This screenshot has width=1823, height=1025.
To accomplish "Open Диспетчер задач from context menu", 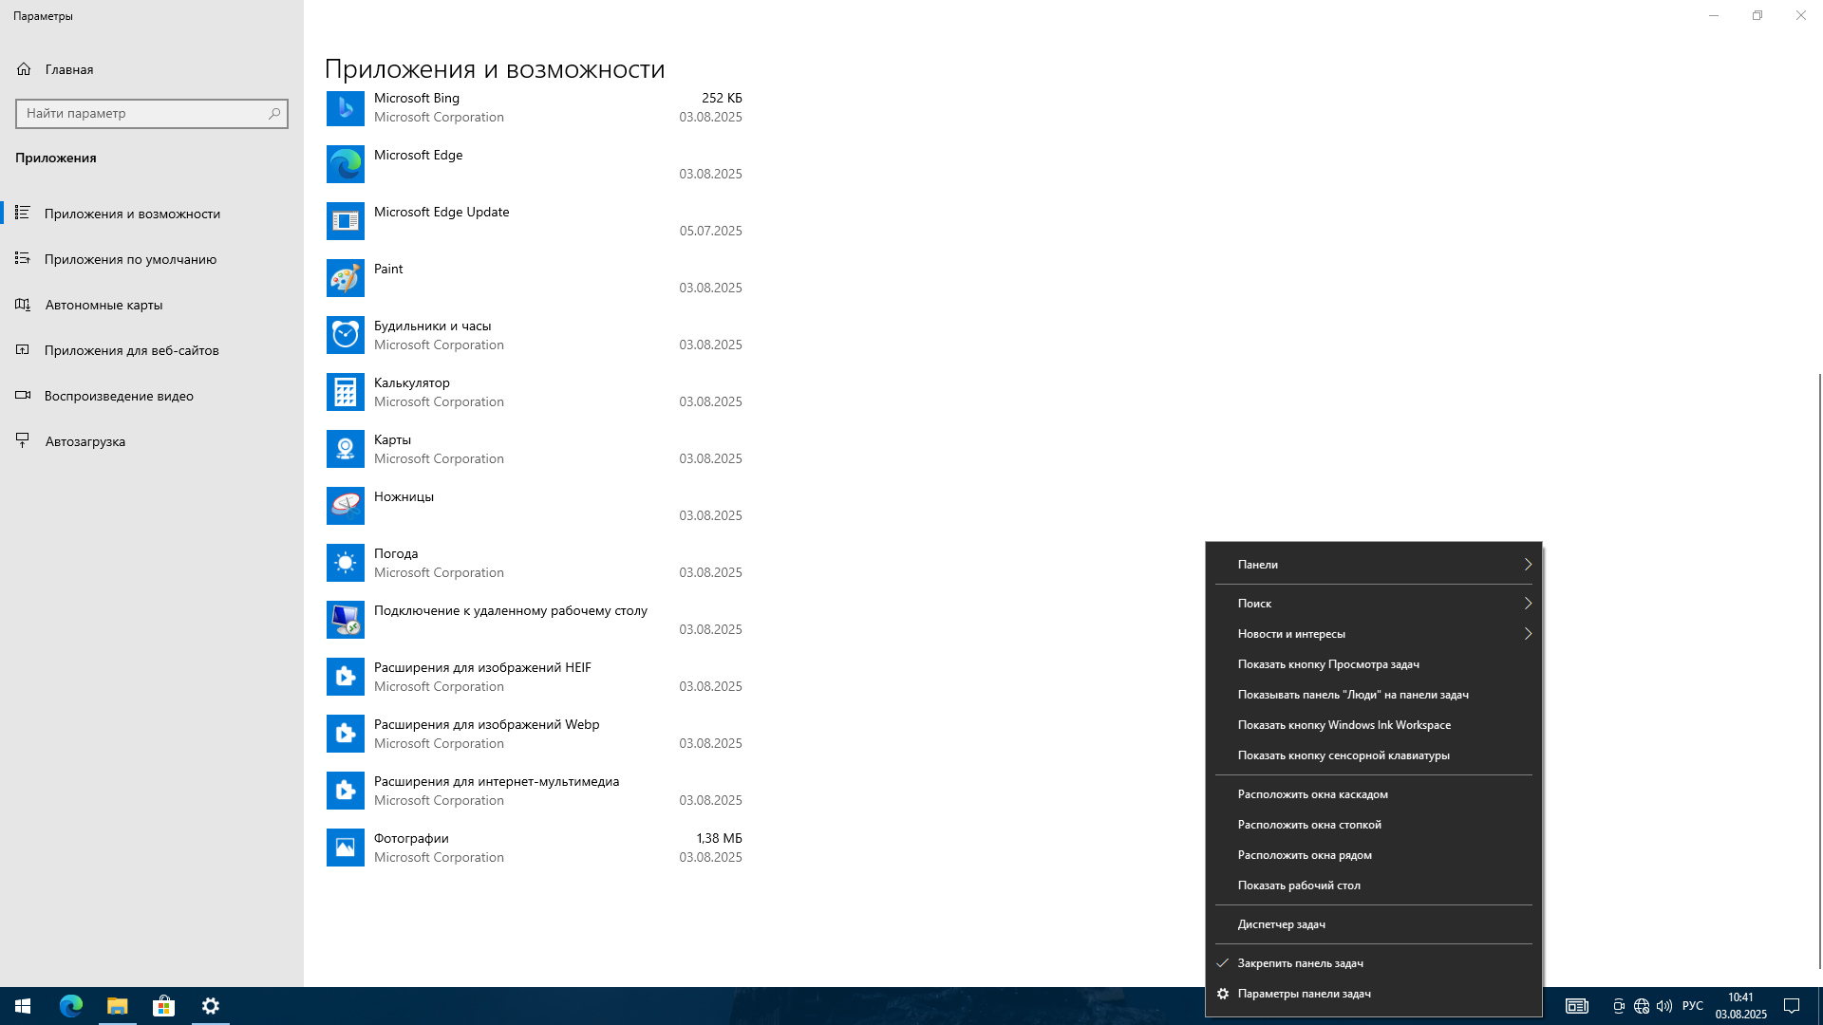I will [x=1373, y=924].
